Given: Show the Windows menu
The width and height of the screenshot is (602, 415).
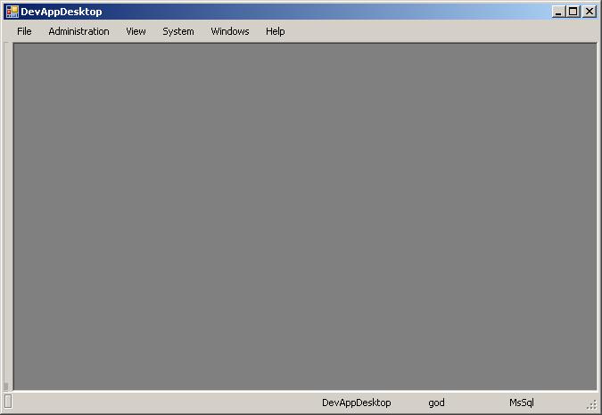Looking at the screenshot, I should tap(230, 31).
